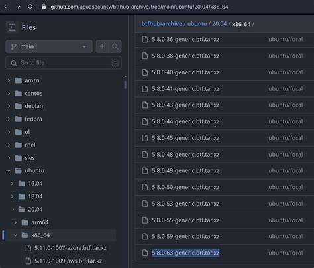
Task: Collapse the 20.04 folder chevron
Action: (12, 209)
